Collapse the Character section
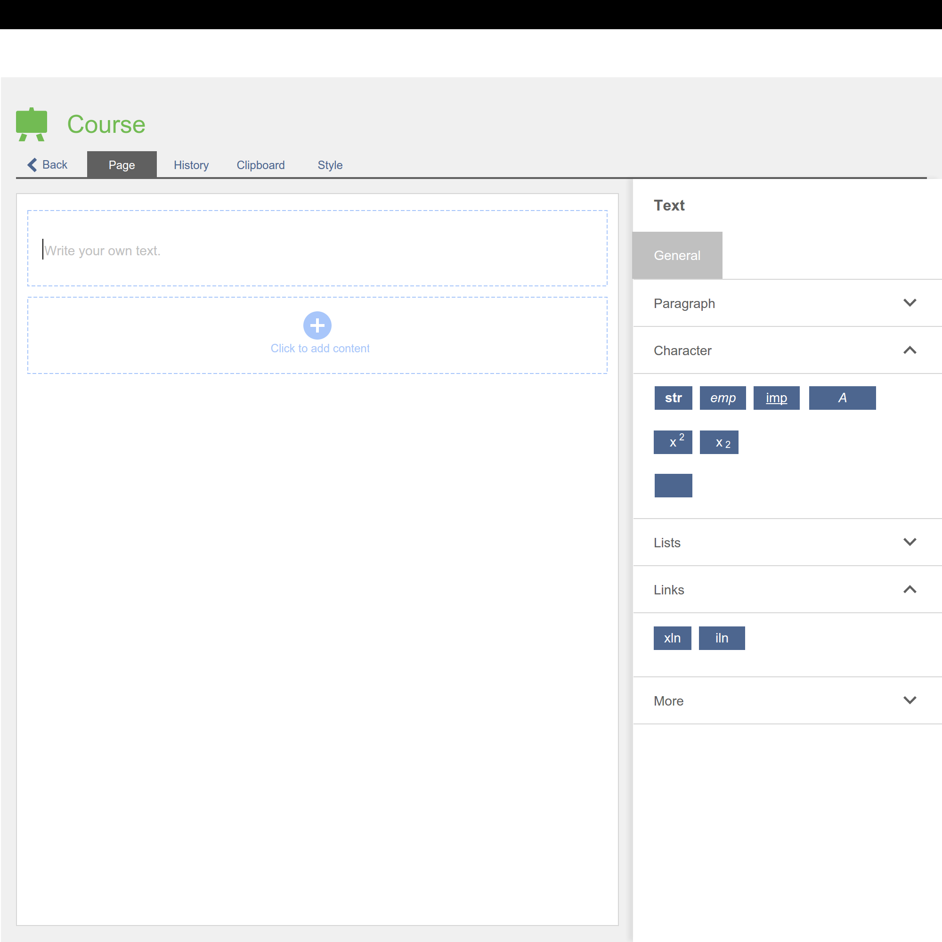 [910, 350]
